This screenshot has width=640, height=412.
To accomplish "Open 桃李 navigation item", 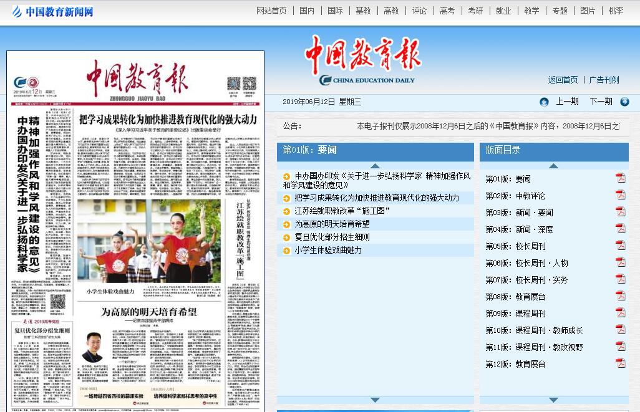I will (616, 11).
